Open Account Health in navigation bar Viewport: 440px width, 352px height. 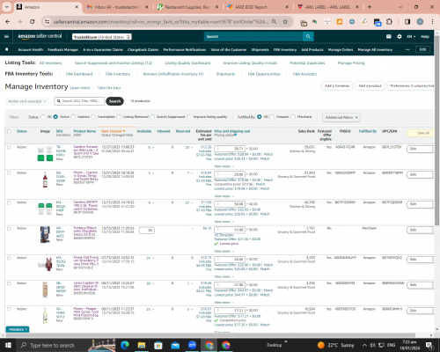(x=31, y=49)
